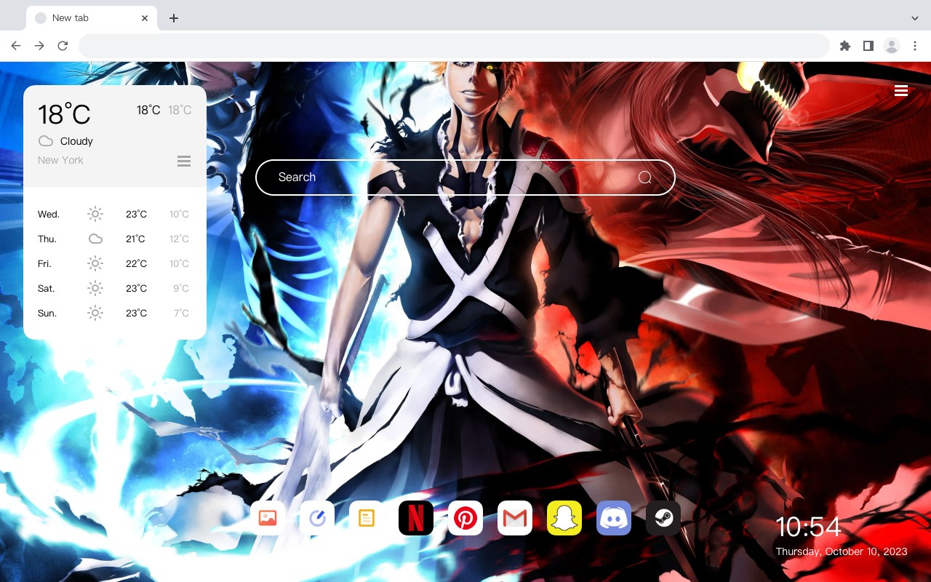Screen dimensions: 931x582
Task: Select the Wed. forecast label
Action: click(49, 215)
